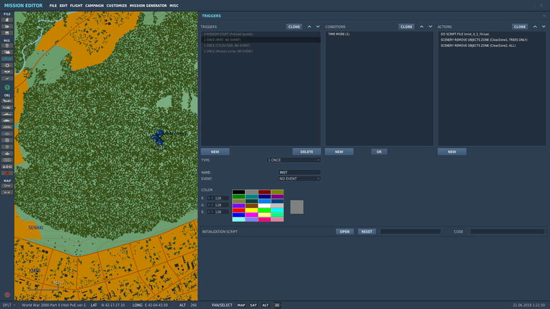Click the large gray color preview box
Screen dimensions: 550x309
tap(297, 207)
